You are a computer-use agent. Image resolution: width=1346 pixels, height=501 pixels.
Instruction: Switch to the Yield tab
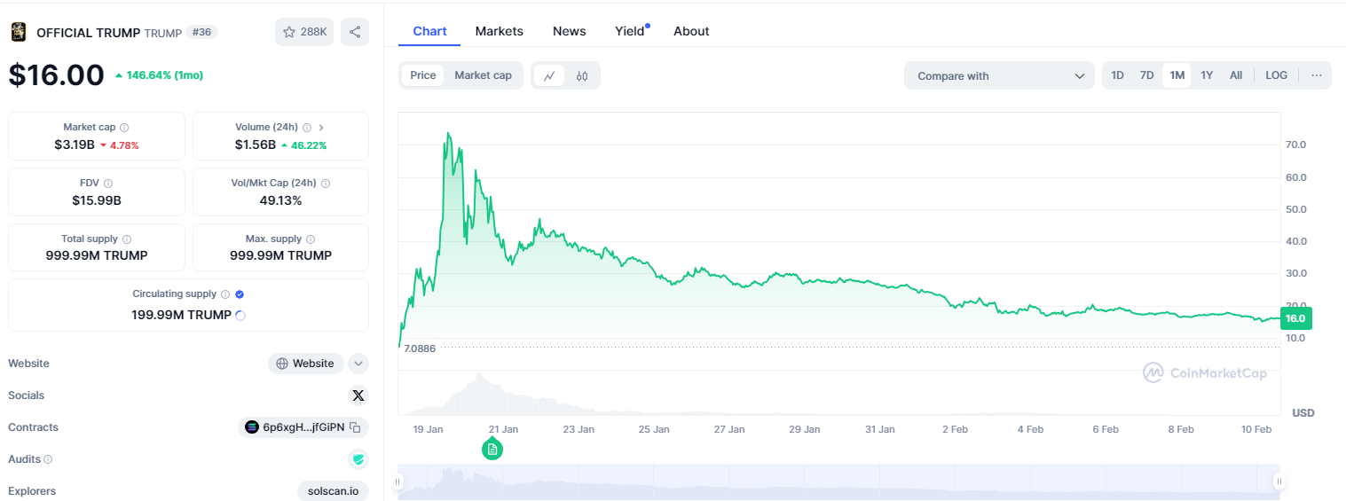tap(631, 31)
